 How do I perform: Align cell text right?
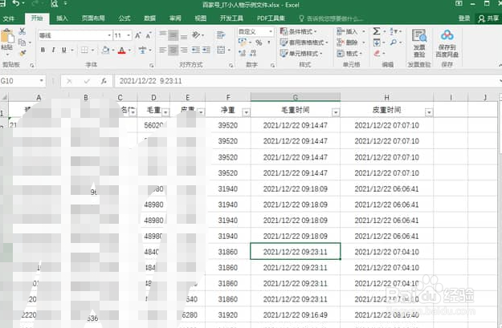[184, 50]
